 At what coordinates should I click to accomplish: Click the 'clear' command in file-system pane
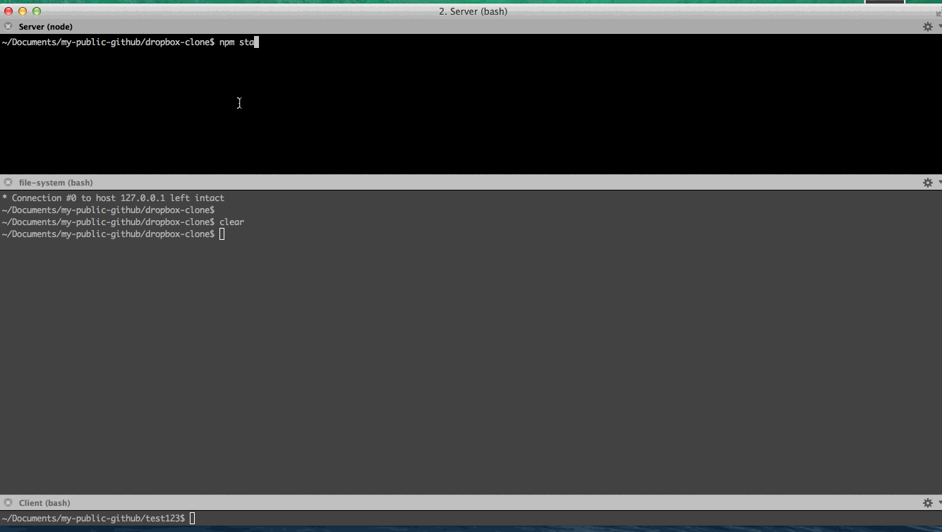point(231,222)
